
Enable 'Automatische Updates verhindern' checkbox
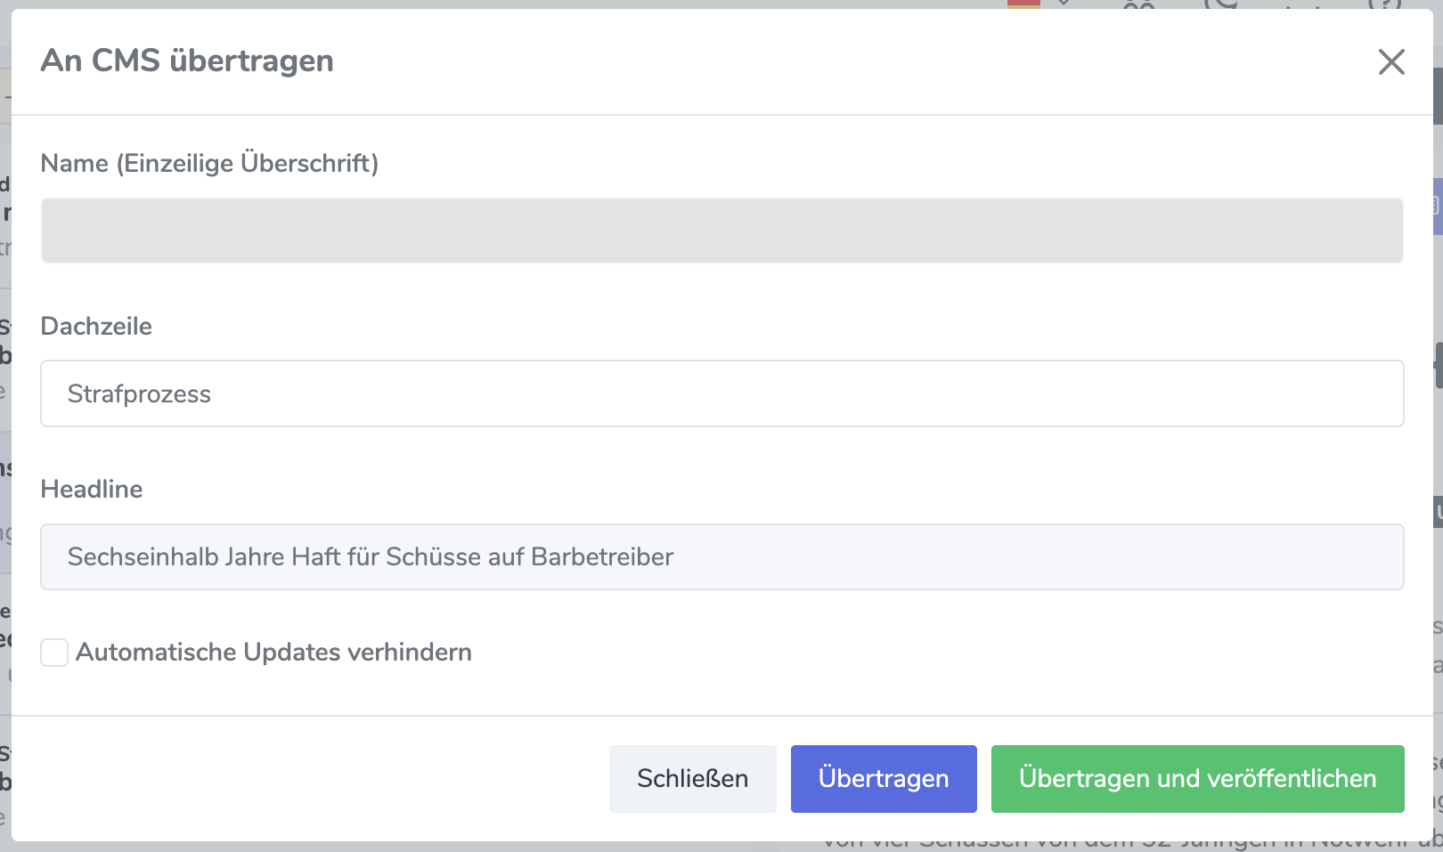pos(54,653)
